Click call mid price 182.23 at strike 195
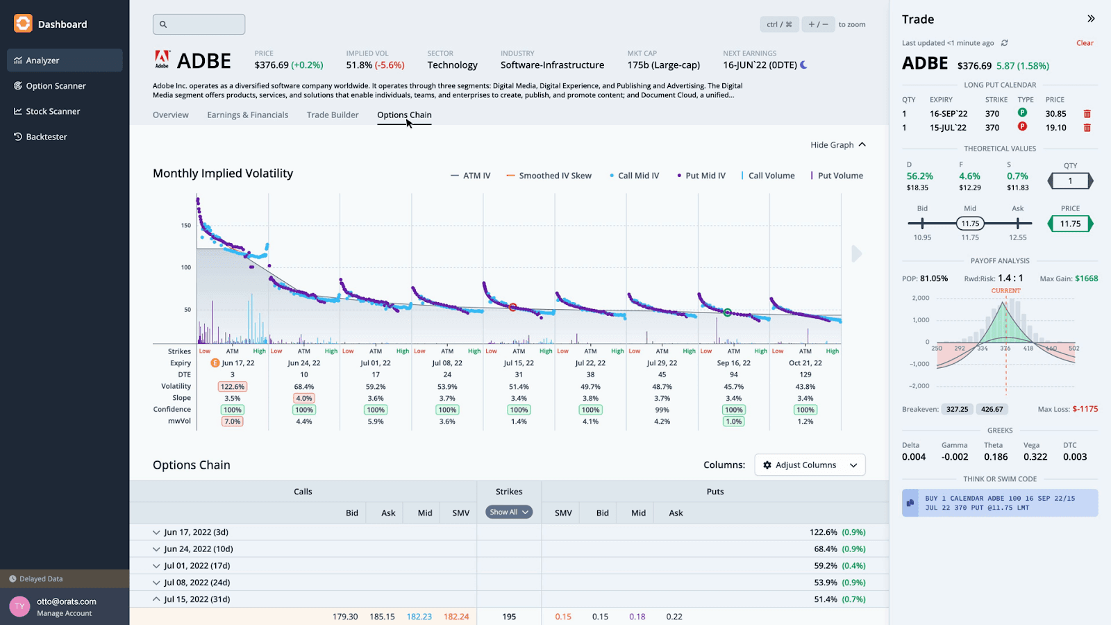 419,617
